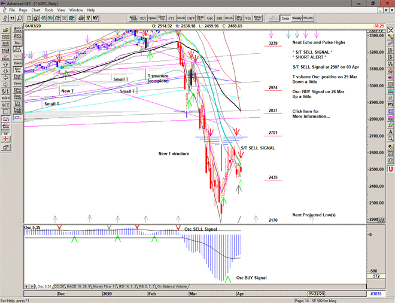
Task: Click the indicator tabs scroll-right arrow
Action: tap(32, 286)
